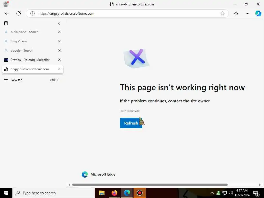Open the notification center icon
The height and width of the screenshot is (198, 264).
(x=256, y=193)
